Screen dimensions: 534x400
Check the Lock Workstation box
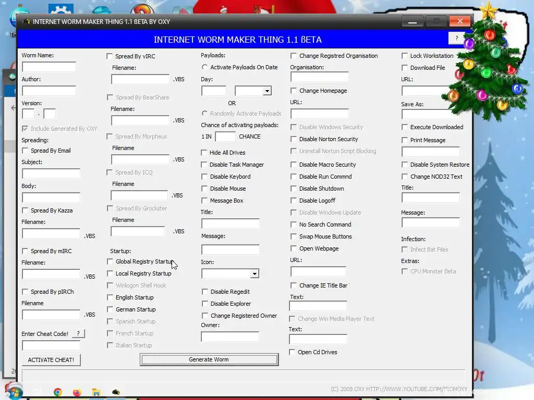[x=405, y=56]
